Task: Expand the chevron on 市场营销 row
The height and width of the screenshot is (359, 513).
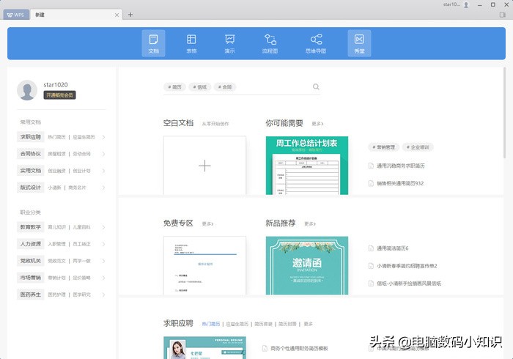Action: tap(103, 278)
